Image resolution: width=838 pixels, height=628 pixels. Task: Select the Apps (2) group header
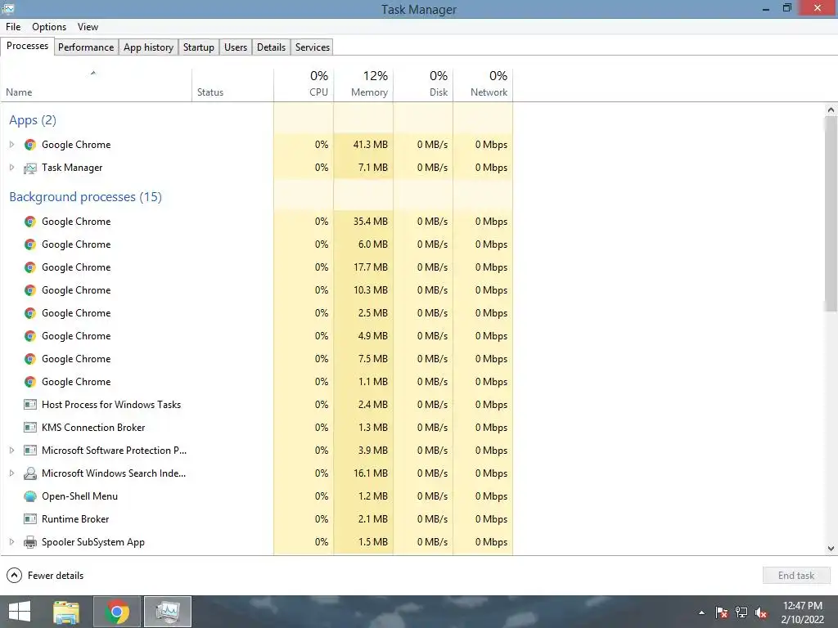[33, 120]
